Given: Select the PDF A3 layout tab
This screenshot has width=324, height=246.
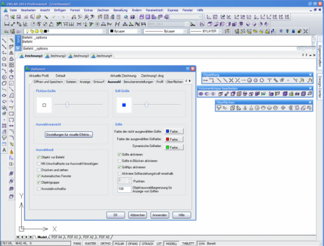Looking at the screenshot, I should point(72,237).
